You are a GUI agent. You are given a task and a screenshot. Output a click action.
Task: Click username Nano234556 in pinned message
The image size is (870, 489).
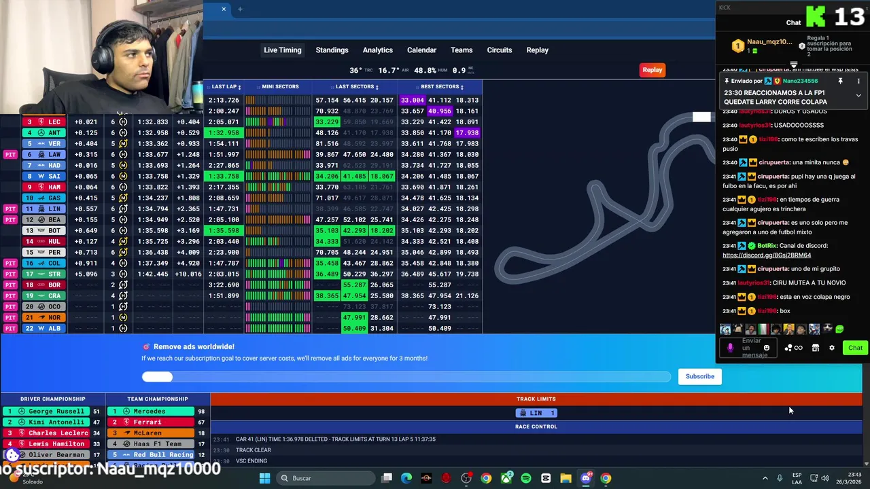click(x=799, y=81)
